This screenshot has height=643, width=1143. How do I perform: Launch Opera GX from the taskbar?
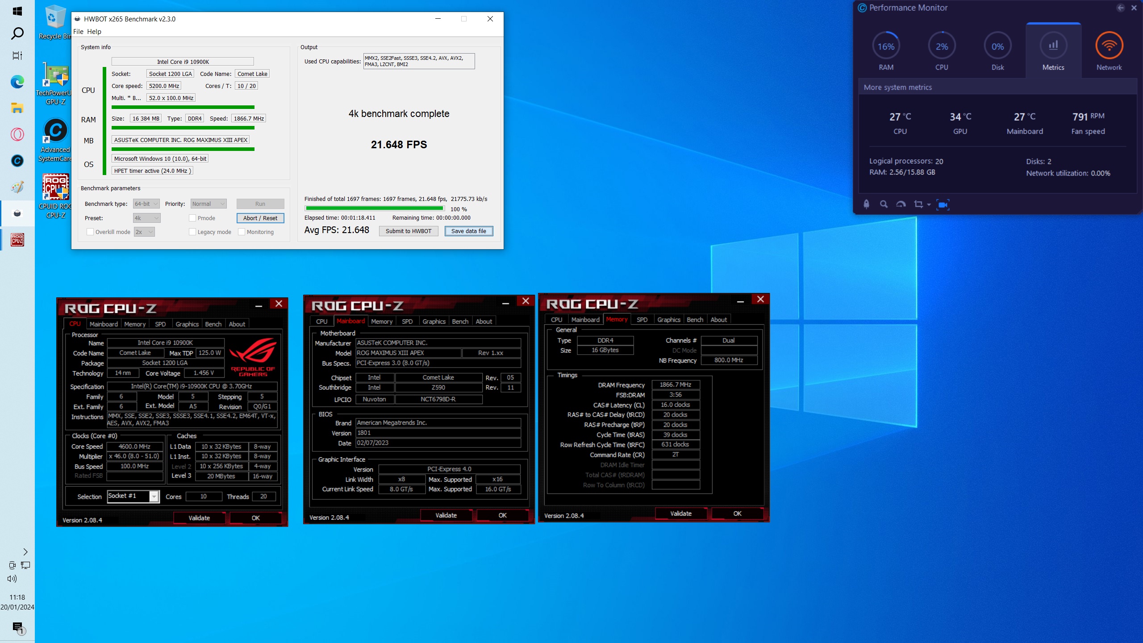(x=17, y=134)
